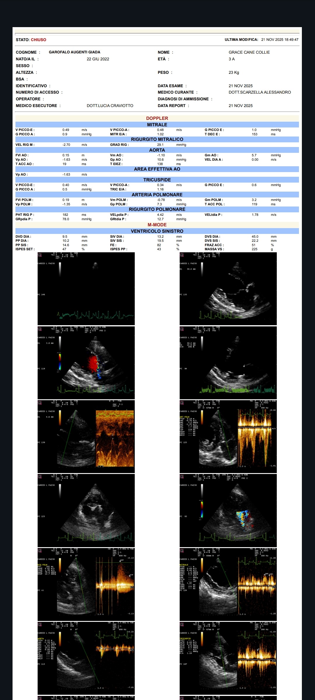Open the AORTA Doppler measurement image
315x700 pixels.
click(86, 658)
